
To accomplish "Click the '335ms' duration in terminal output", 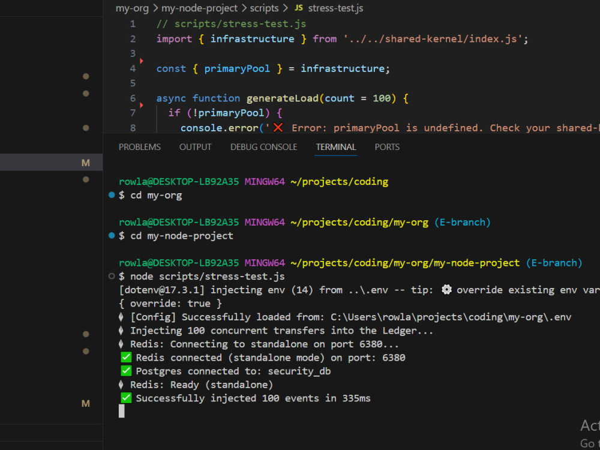I will 356,398.
